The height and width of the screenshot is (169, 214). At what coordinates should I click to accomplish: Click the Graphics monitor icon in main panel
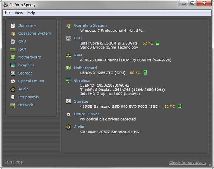(69, 80)
